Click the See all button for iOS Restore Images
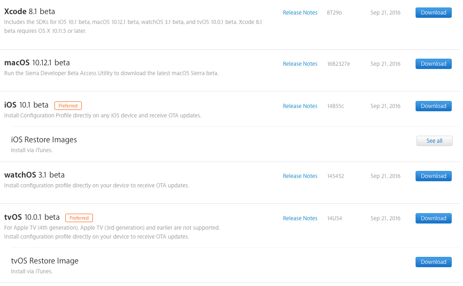Screen dimensions: 463x286 [434, 141]
